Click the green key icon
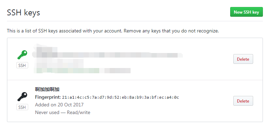 coord(22,54)
